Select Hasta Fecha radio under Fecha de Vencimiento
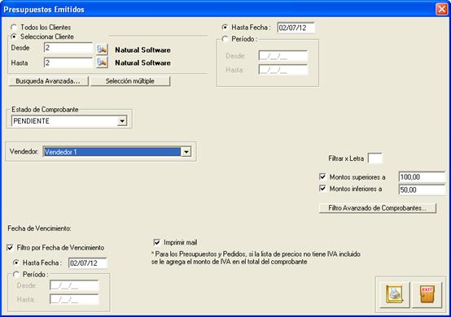This screenshot has height=317, width=451. (16, 263)
